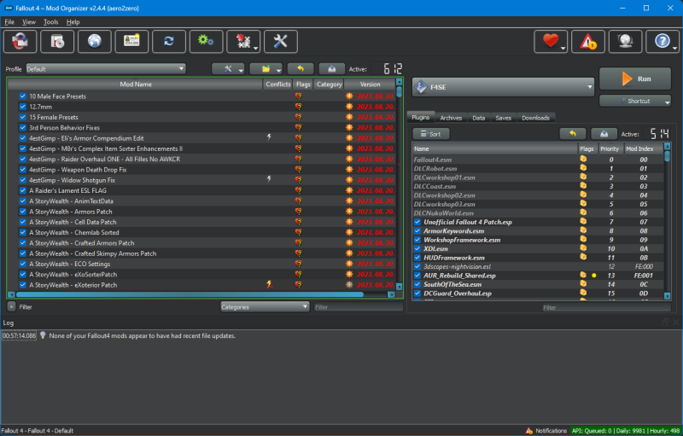Open the File menu
Viewport: 683px width, 436px height.
9,21
